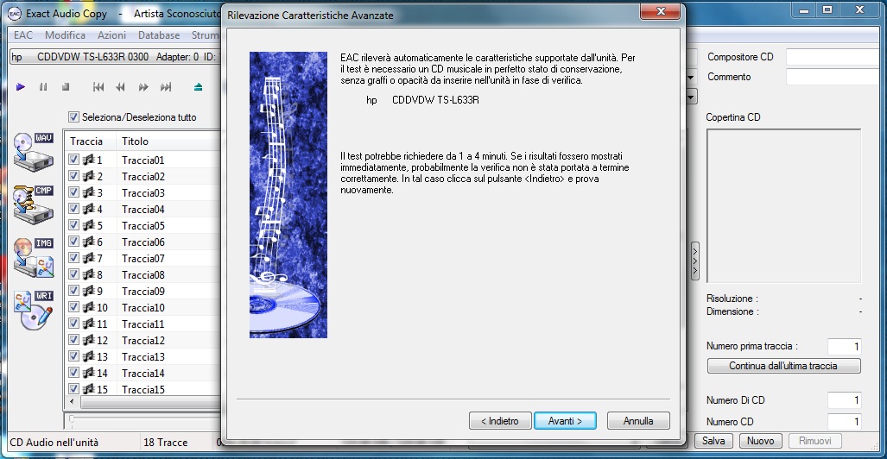Click the Pause playback button
This screenshot has height=459, width=887.
pyautogui.click(x=43, y=87)
